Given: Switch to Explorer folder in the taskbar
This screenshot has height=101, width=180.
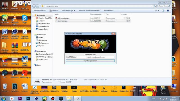Looking at the screenshot, I should (69, 98).
